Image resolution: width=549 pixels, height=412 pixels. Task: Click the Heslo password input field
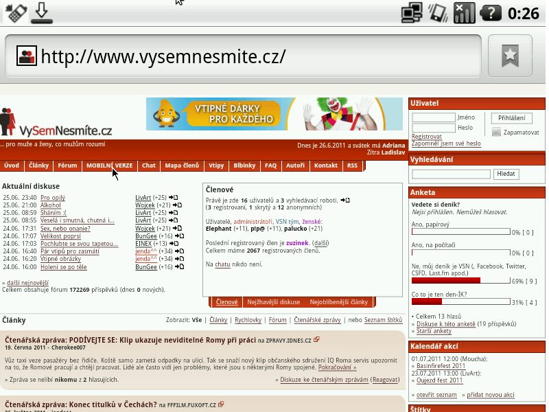coord(434,128)
